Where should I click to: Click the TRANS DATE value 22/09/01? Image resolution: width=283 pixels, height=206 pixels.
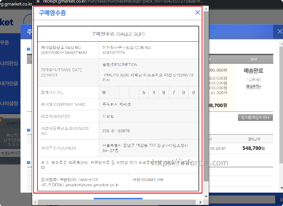pos(49,75)
